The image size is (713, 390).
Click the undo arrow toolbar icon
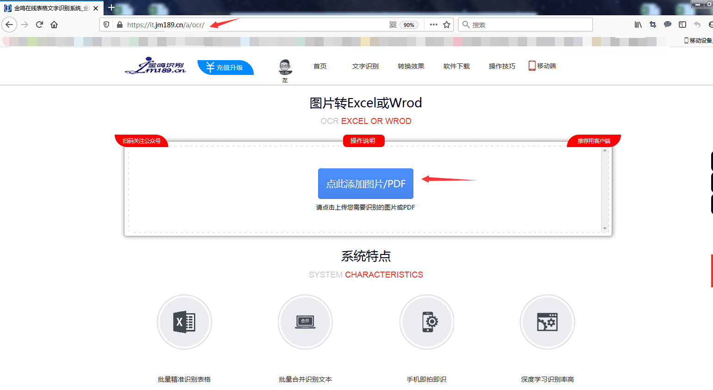click(697, 25)
